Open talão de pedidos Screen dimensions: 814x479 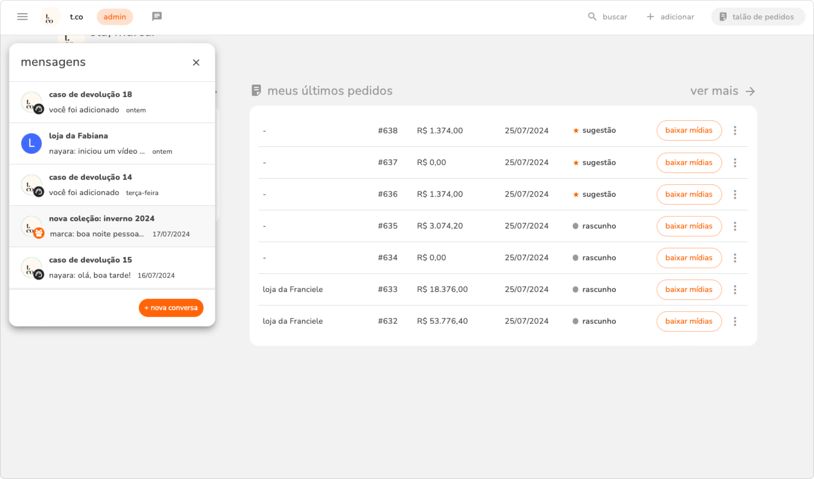758,17
